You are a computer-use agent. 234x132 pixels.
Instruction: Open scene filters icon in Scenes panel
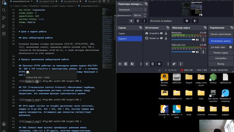(132, 64)
